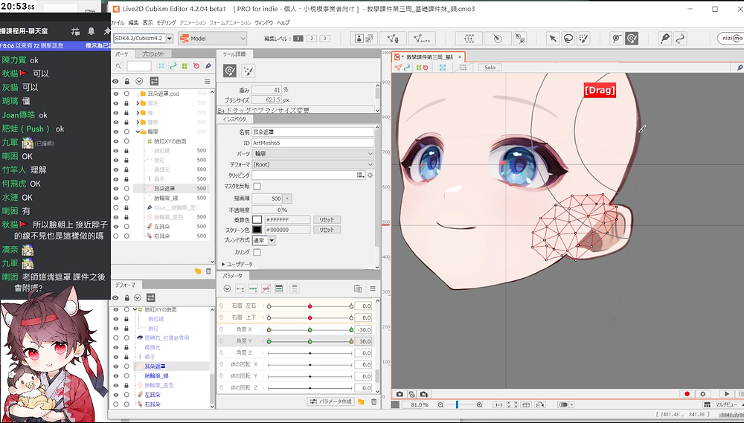The image size is (744, 423).
Task: Check the マスクを反転 checkbox
Action: (x=257, y=187)
